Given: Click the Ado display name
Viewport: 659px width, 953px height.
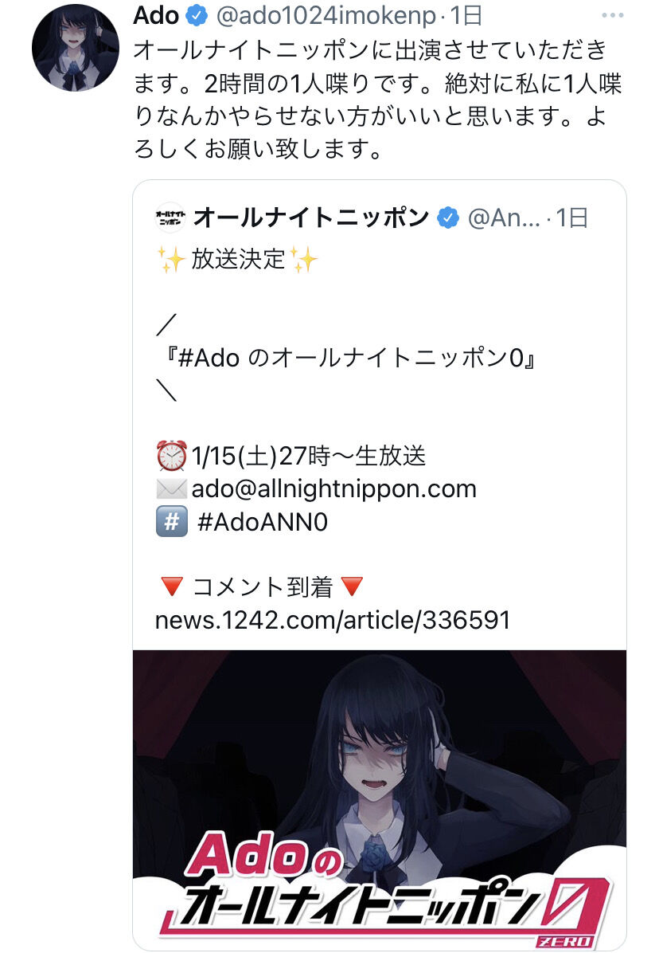Looking at the screenshot, I should tap(156, 16).
